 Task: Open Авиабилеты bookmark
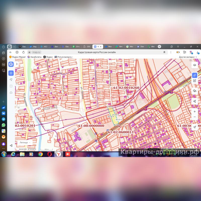coord(35,57)
